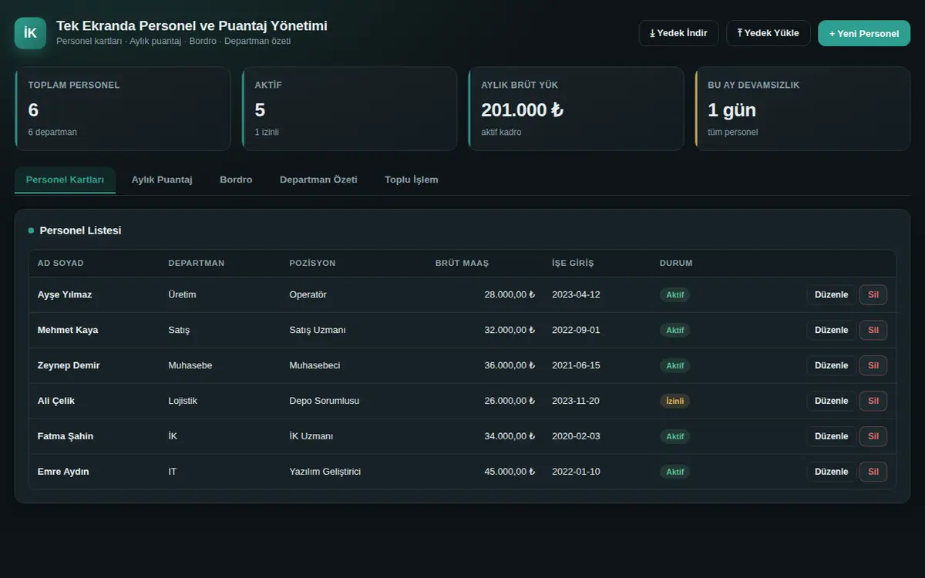Edit Ayşe Yılmaz with Düzenle

click(831, 294)
